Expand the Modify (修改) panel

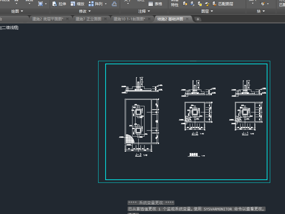point(85,11)
